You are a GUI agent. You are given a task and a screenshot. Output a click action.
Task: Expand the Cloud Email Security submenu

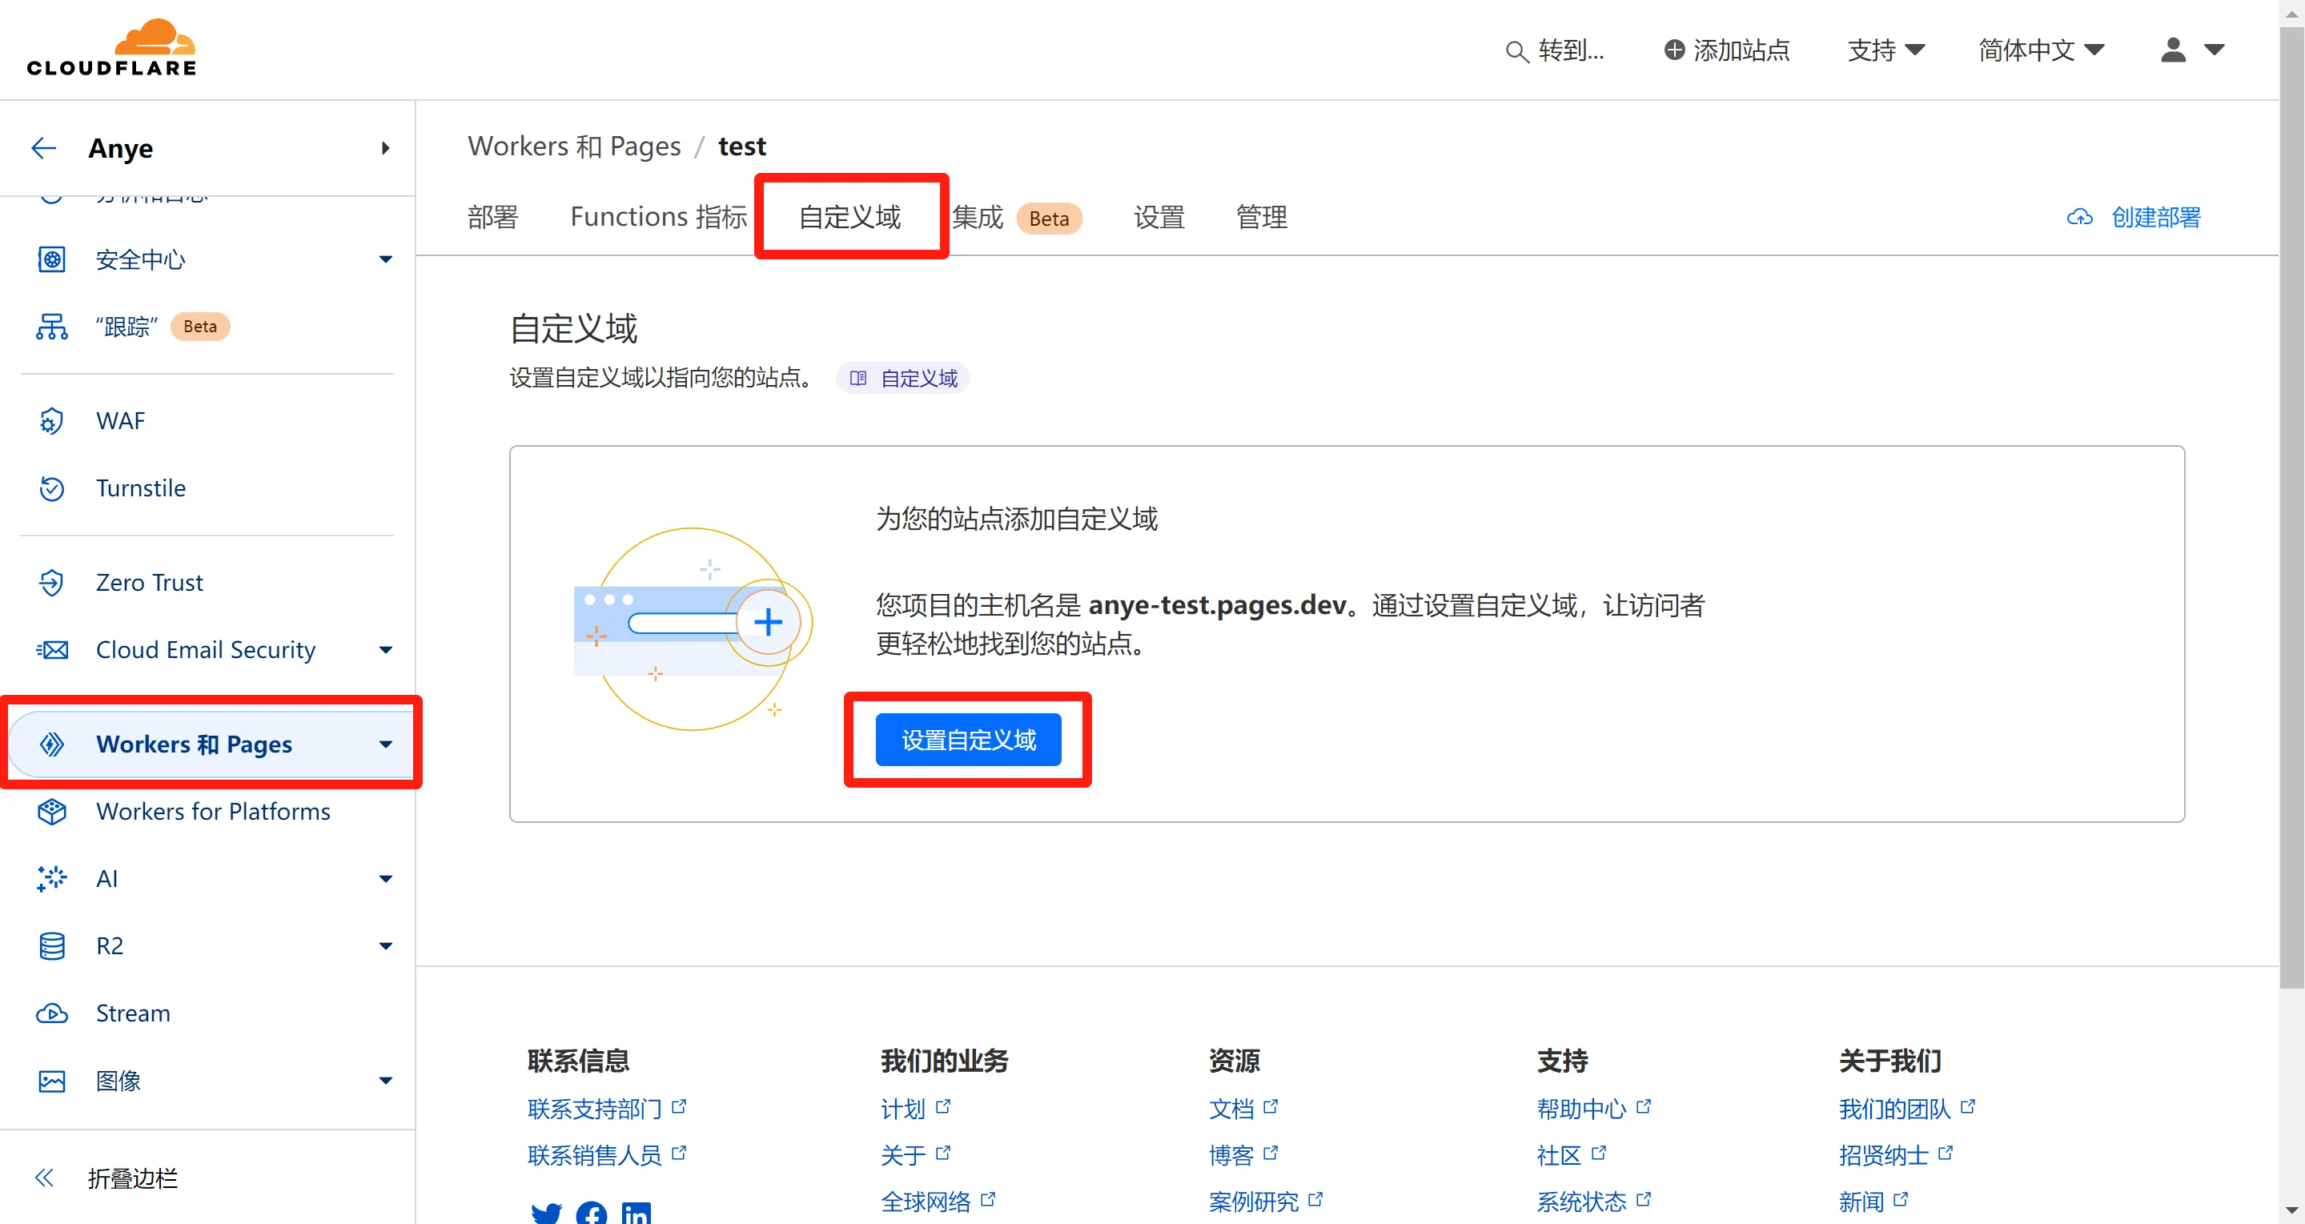(386, 649)
